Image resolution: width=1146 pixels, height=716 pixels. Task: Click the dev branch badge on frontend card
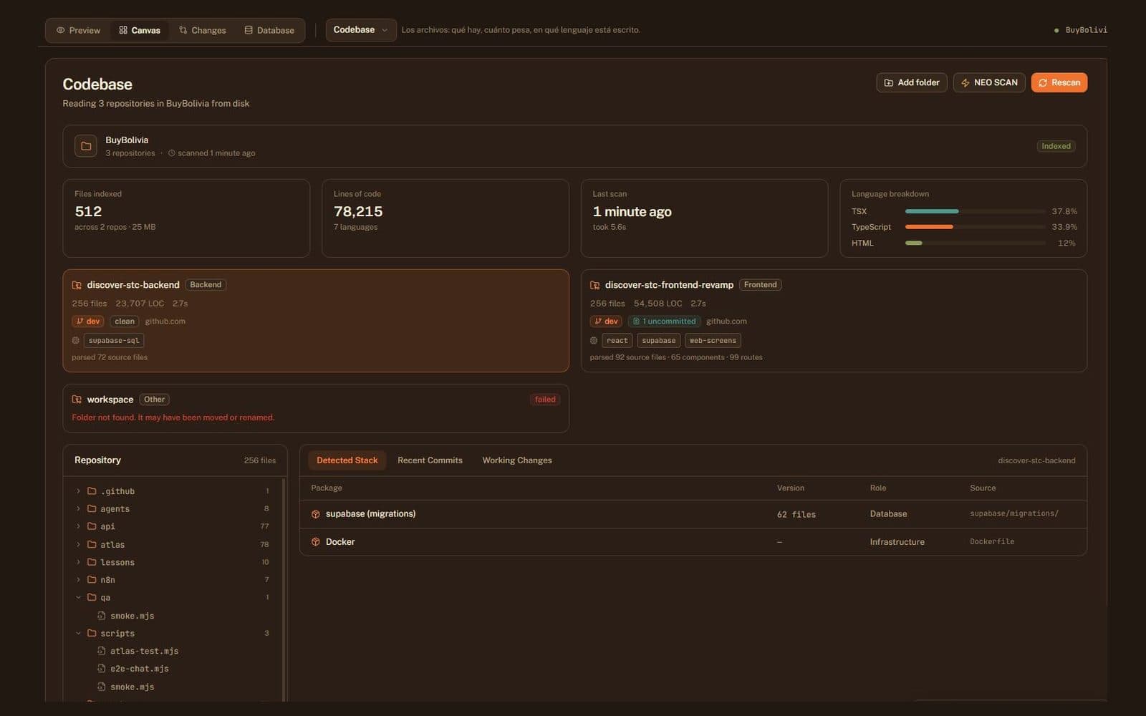(606, 321)
